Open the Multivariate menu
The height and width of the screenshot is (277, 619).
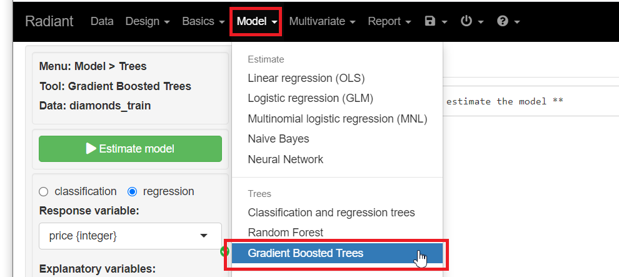click(x=322, y=21)
